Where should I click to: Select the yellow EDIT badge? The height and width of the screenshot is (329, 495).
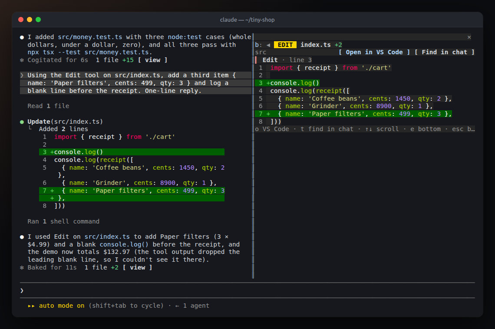pos(285,45)
